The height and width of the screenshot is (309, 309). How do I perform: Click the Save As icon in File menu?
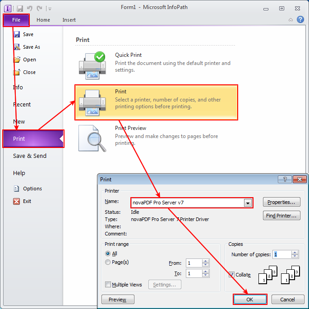click(17, 47)
